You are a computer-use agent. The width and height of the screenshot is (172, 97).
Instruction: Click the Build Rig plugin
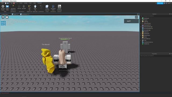[35, 8]
